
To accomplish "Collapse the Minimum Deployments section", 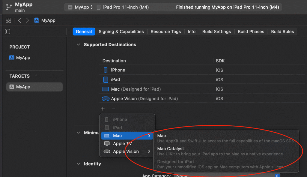I will click(x=79, y=133).
